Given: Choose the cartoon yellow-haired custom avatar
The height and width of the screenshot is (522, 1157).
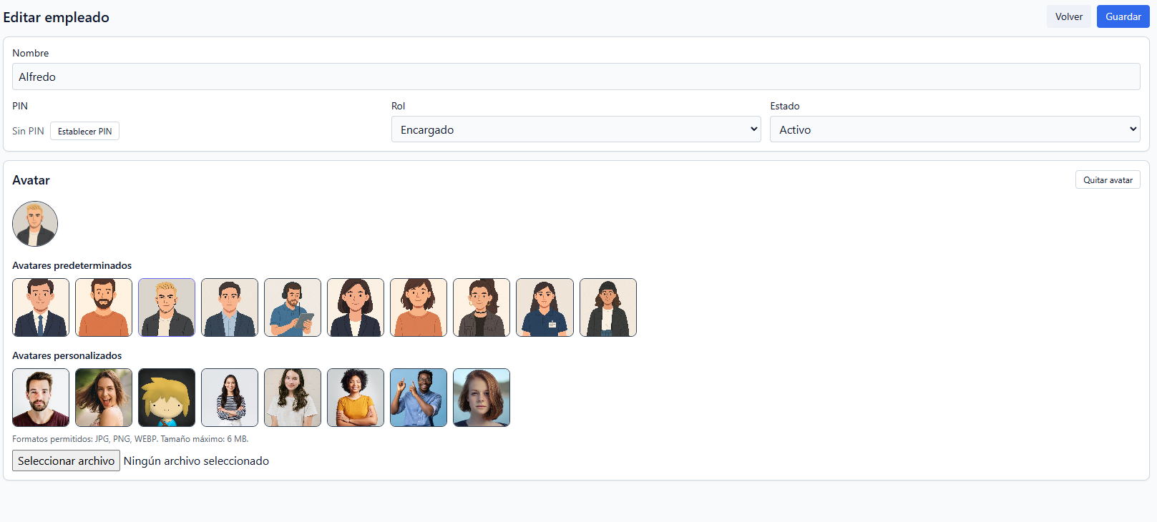Looking at the screenshot, I should click(x=167, y=398).
